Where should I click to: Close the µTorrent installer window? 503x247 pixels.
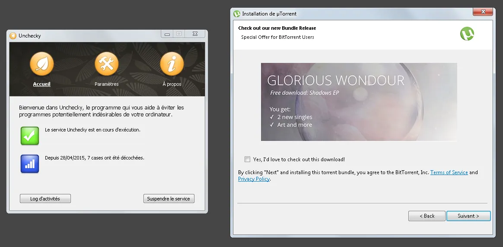(x=483, y=12)
